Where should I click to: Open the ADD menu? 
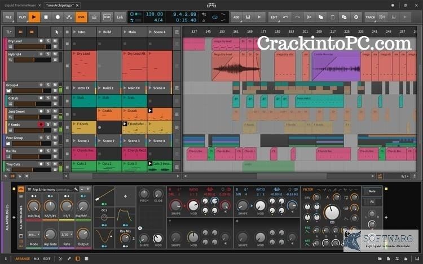pos(236,17)
